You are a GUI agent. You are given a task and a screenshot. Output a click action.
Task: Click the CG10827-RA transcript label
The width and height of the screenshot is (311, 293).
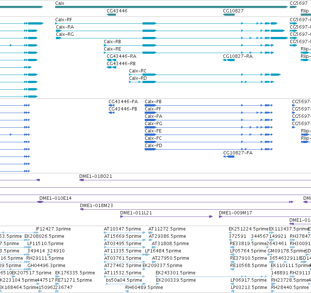pos(238,56)
